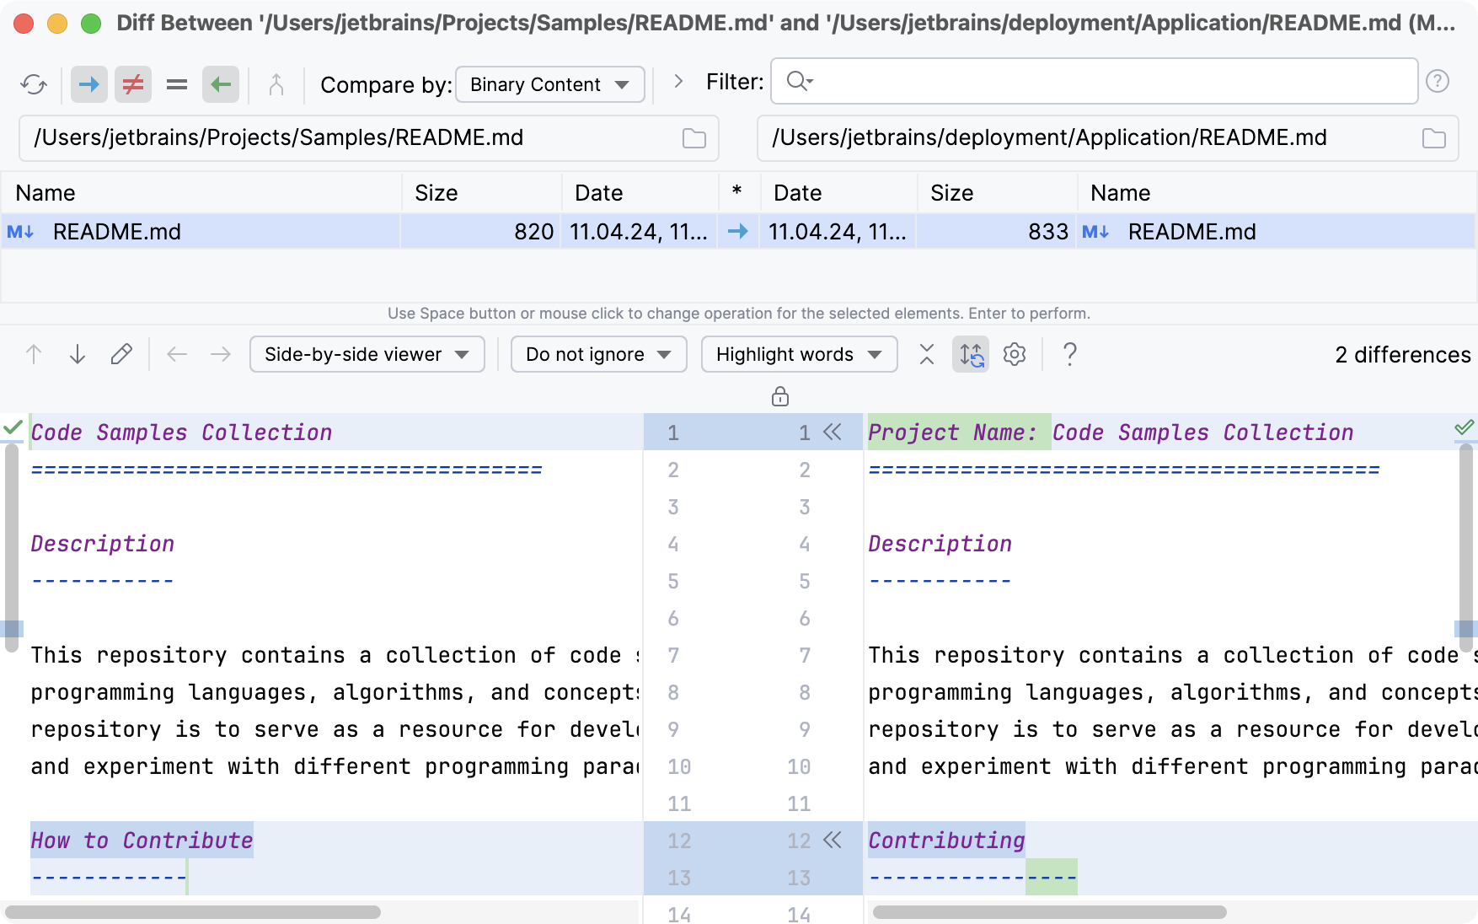Image resolution: width=1478 pixels, height=924 pixels.
Task: Browse folder for the left Samples README path
Action: pos(694,138)
